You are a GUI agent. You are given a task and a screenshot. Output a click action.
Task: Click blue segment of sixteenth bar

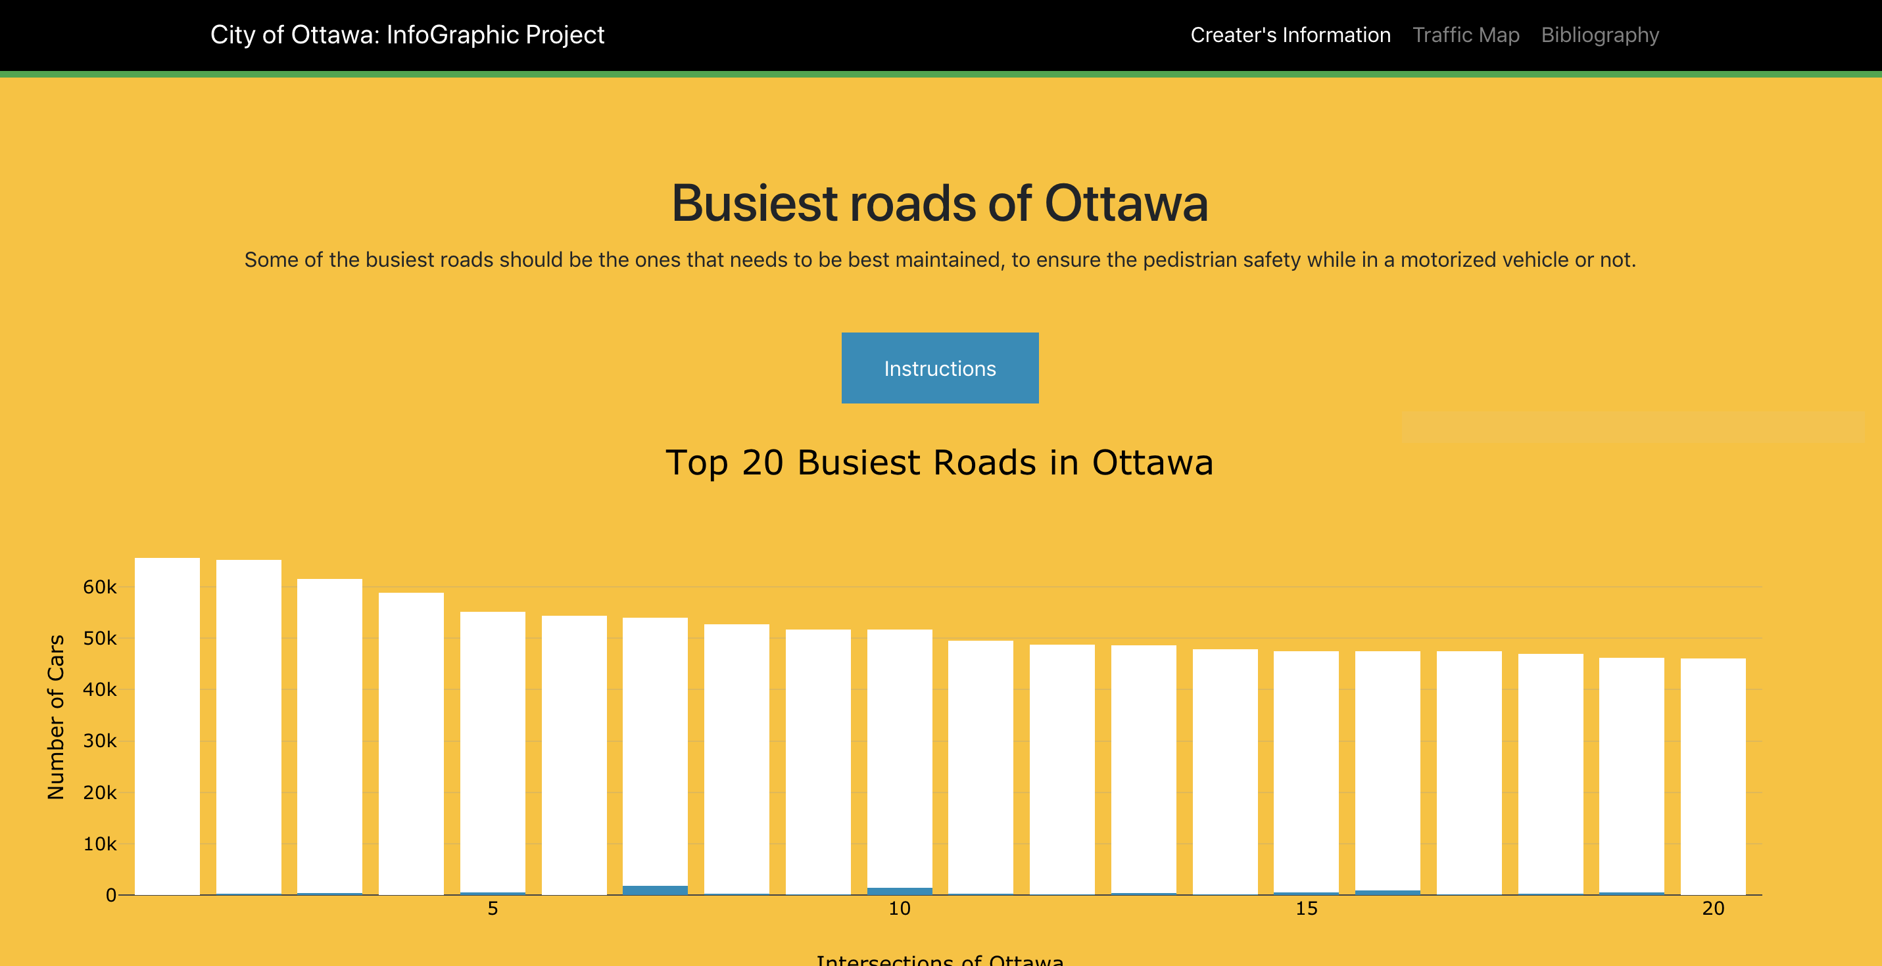(x=1387, y=892)
